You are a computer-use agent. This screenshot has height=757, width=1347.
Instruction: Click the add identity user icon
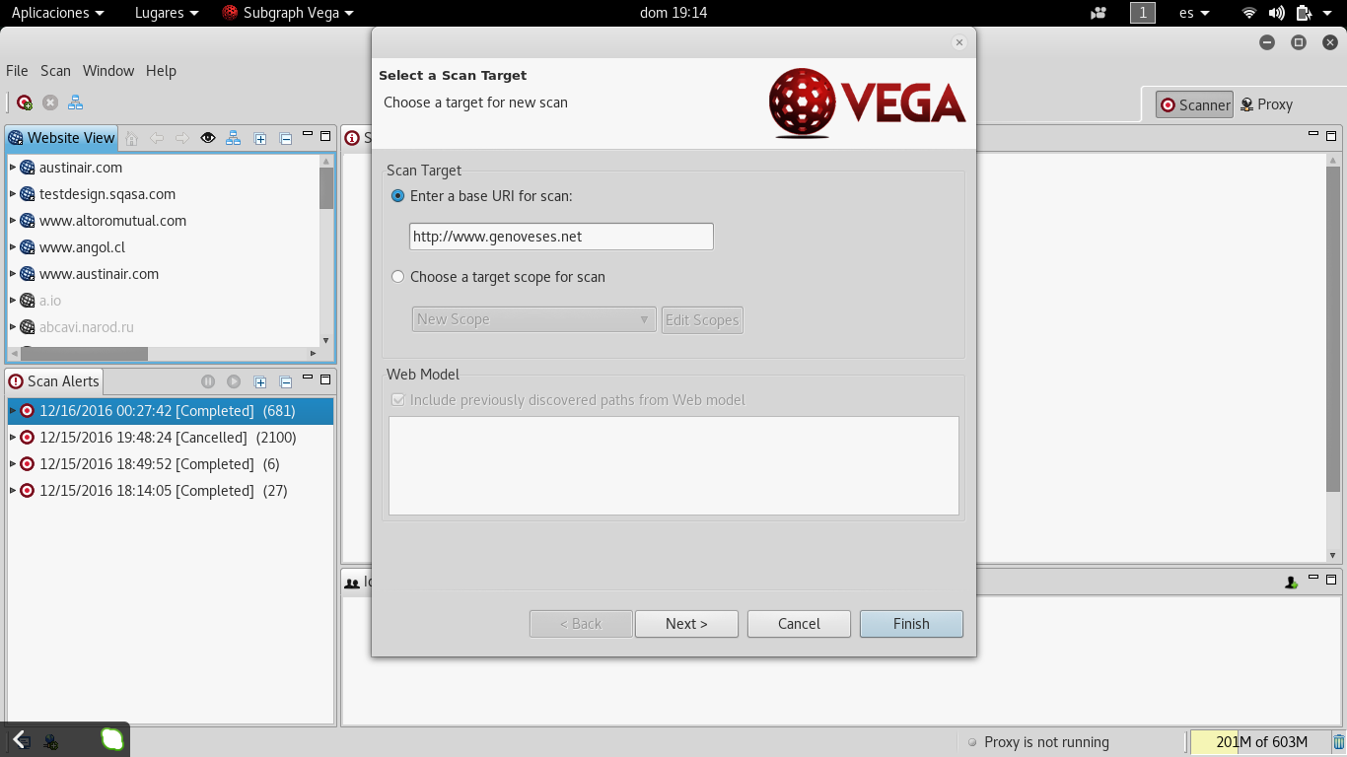[x=1291, y=583]
